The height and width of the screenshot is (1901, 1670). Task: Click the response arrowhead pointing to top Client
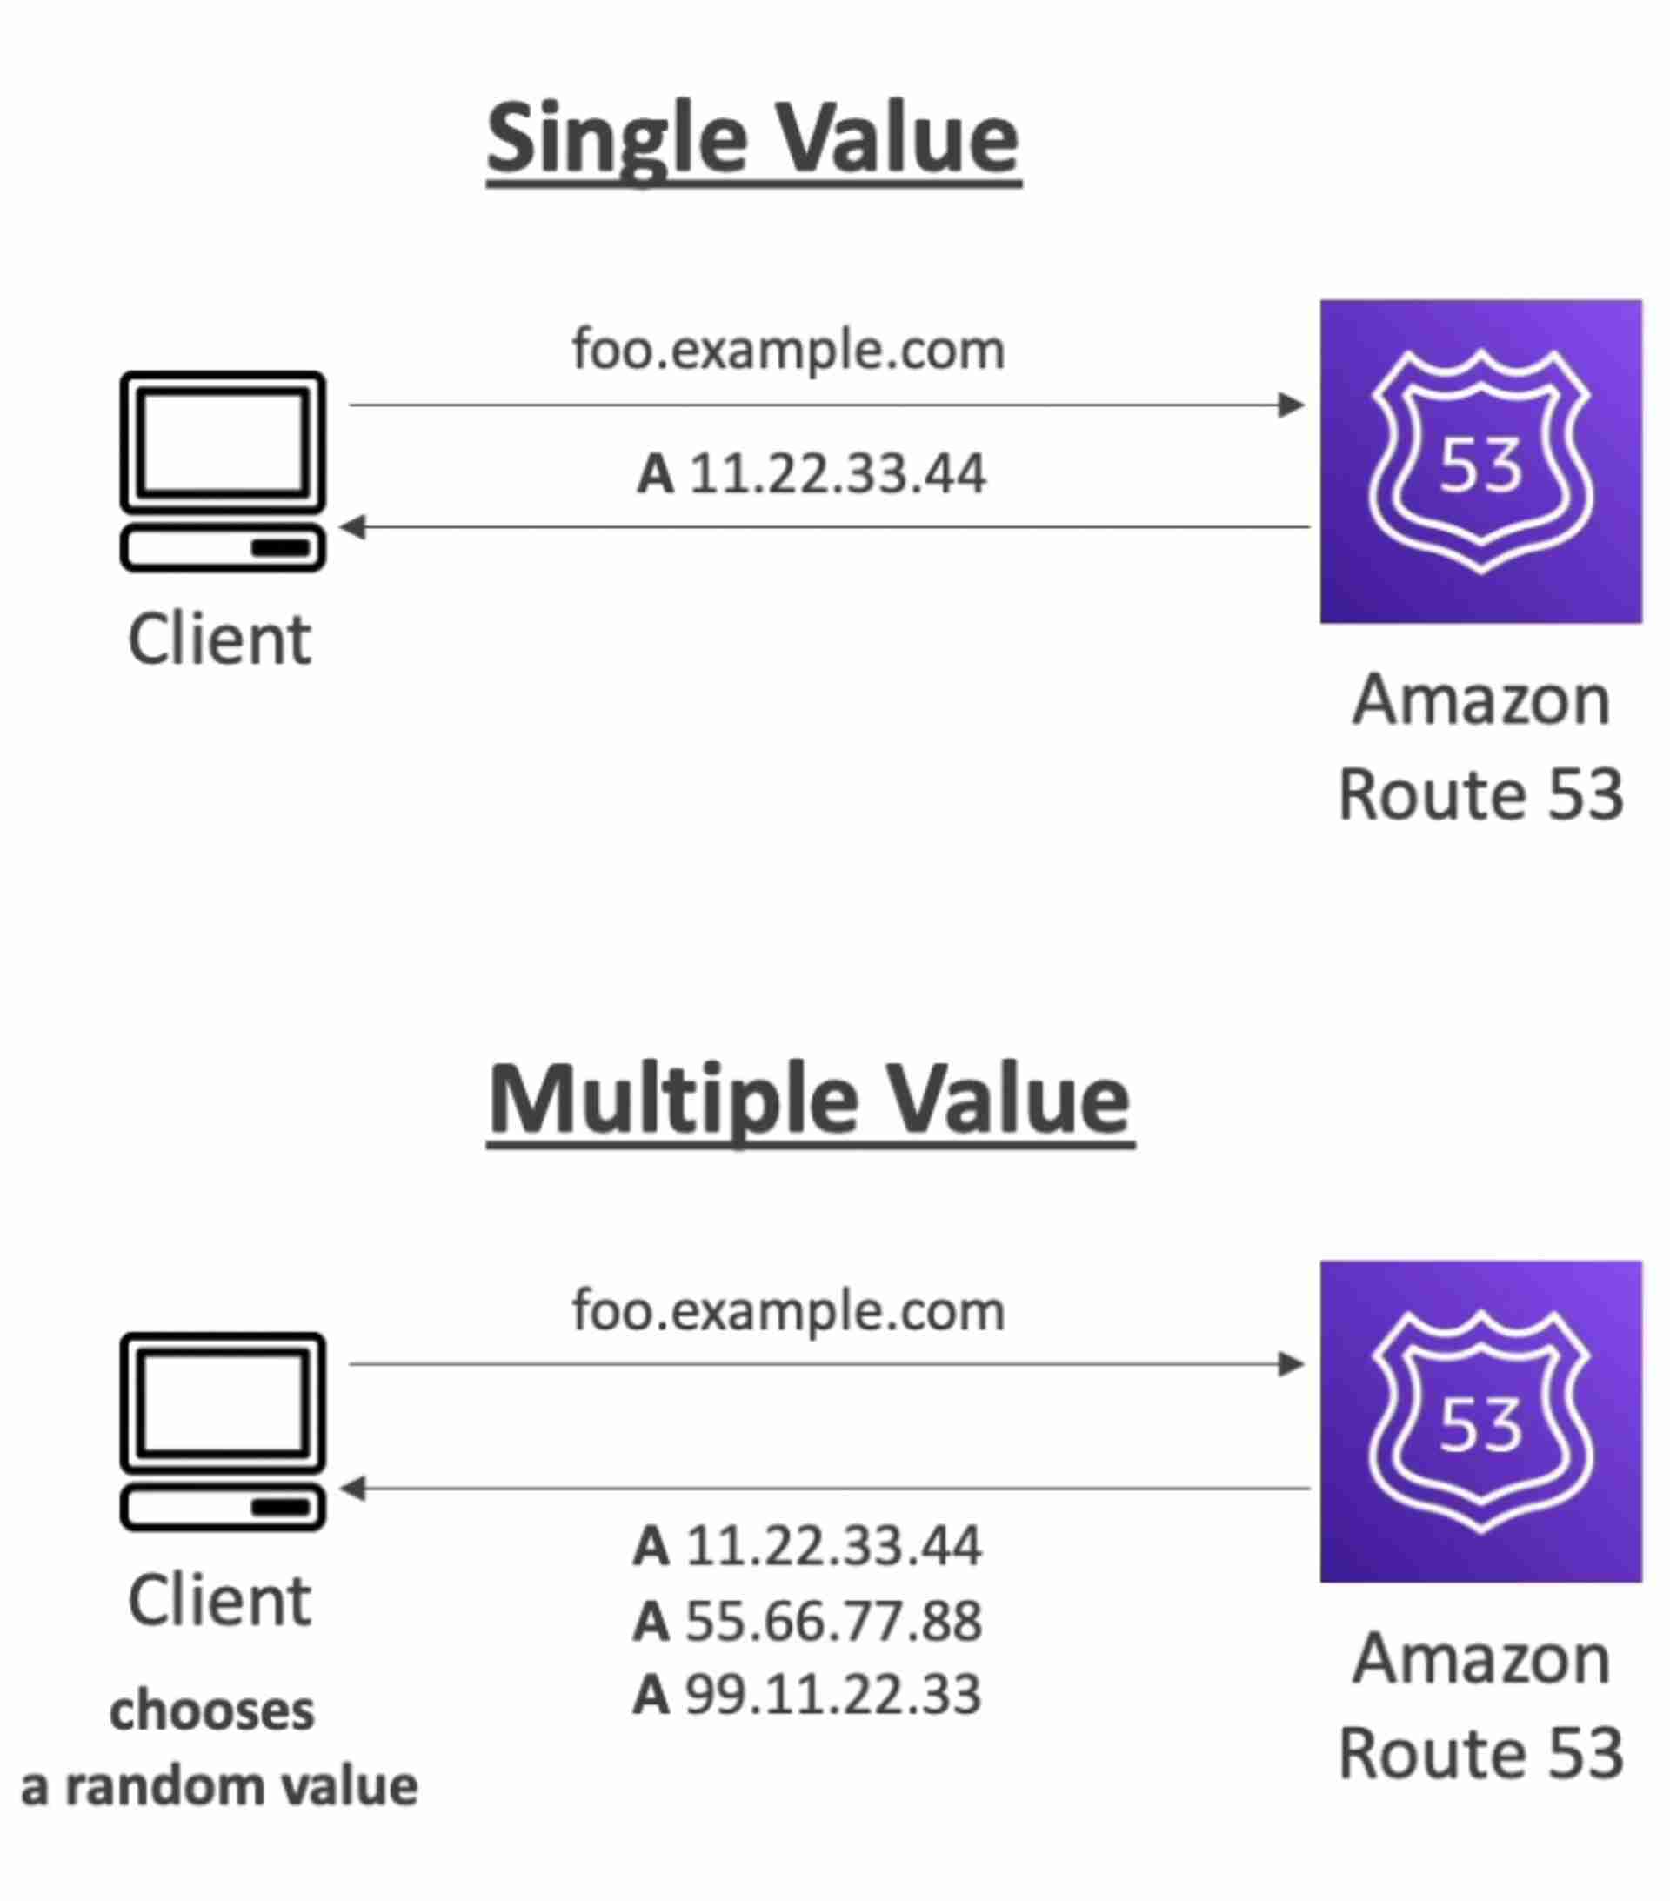[x=352, y=527]
